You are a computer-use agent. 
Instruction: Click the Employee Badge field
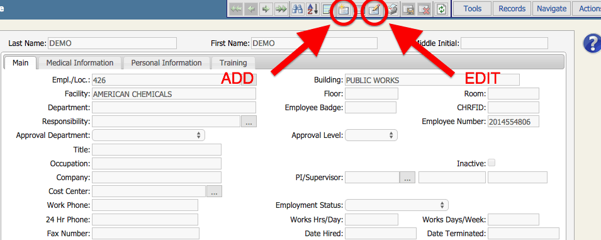pos(371,108)
